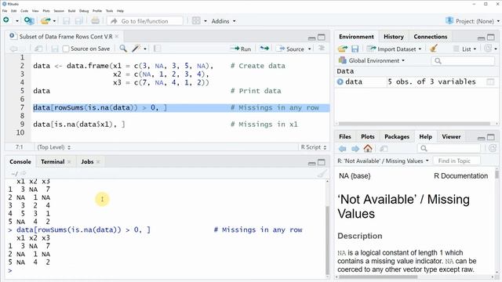
Task: Click the Environment search field
Action: pyautogui.click(x=463, y=61)
